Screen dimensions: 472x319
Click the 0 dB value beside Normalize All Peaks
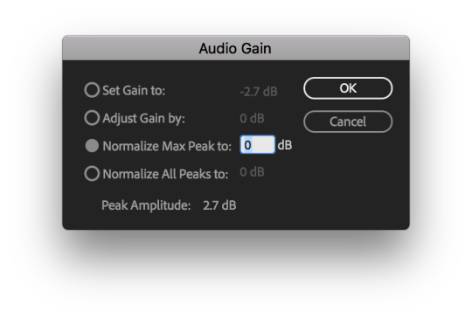coord(252,172)
